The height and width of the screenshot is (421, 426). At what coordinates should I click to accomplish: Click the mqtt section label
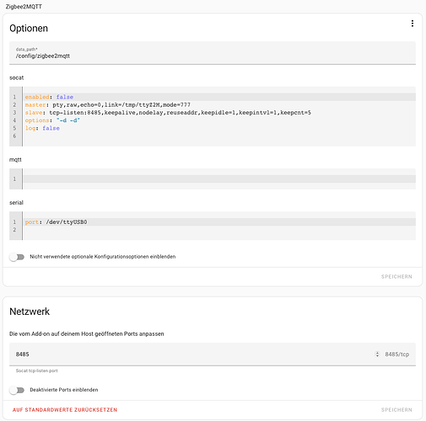(15, 160)
